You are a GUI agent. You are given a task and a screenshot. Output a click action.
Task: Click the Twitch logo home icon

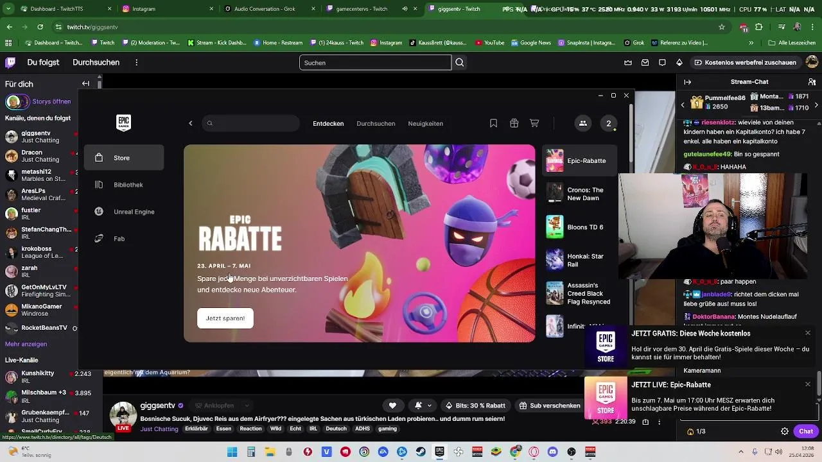(x=10, y=62)
